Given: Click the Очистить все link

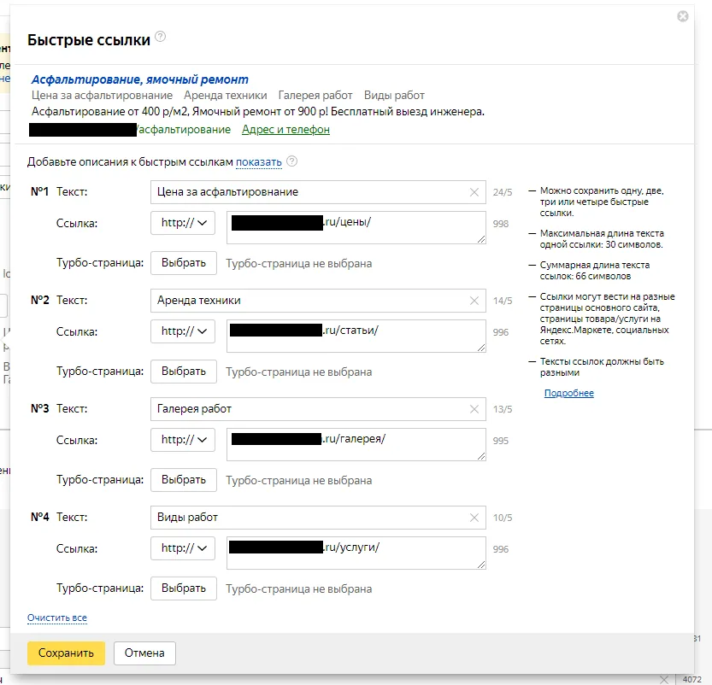Looking at the screenshot, I should (57, 618).
